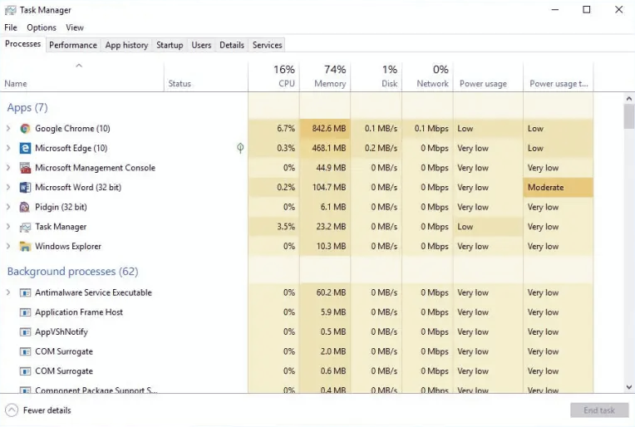Viewport: 635px width, 427px height.
Task: Expand the Microsoft Word process group
Action: [x=8, y=188]
